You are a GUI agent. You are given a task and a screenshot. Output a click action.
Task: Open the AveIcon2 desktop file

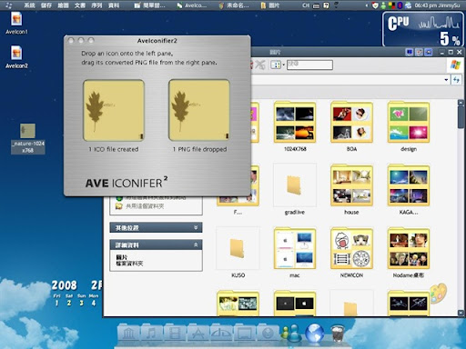pos(16,57)
